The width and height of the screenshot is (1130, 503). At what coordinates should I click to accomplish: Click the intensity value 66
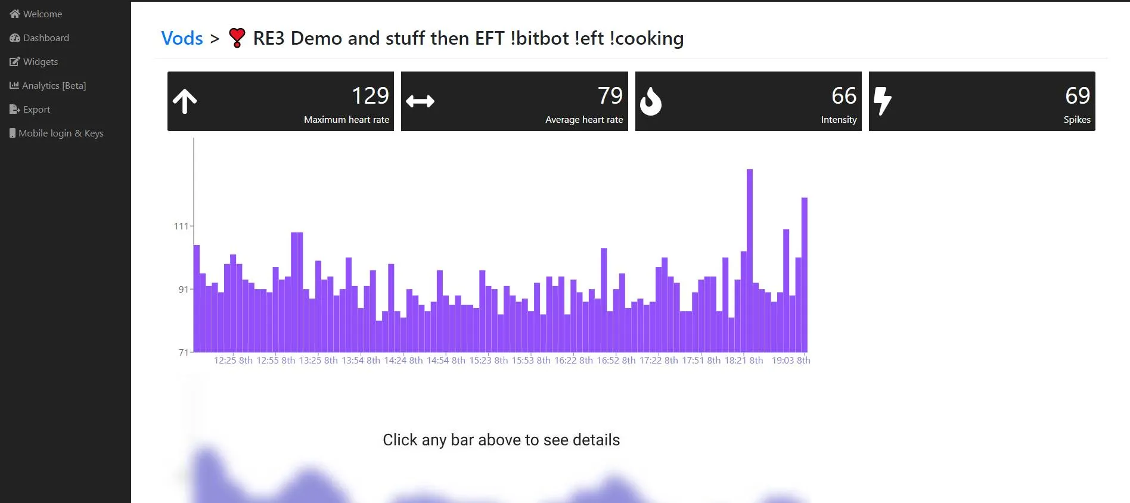pos(844,95)
